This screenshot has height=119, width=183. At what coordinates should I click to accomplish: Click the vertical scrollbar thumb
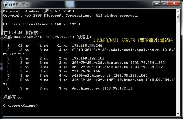pos(178,18)
